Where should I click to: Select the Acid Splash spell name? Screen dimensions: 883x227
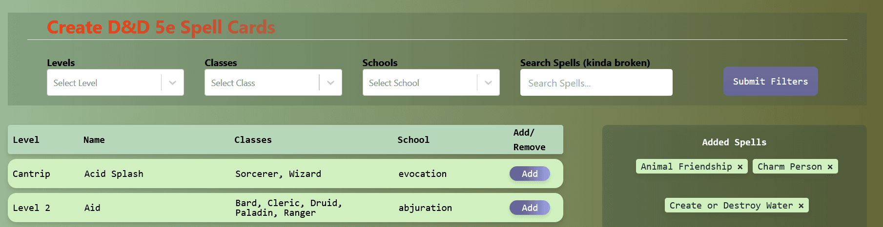point(114,174)
